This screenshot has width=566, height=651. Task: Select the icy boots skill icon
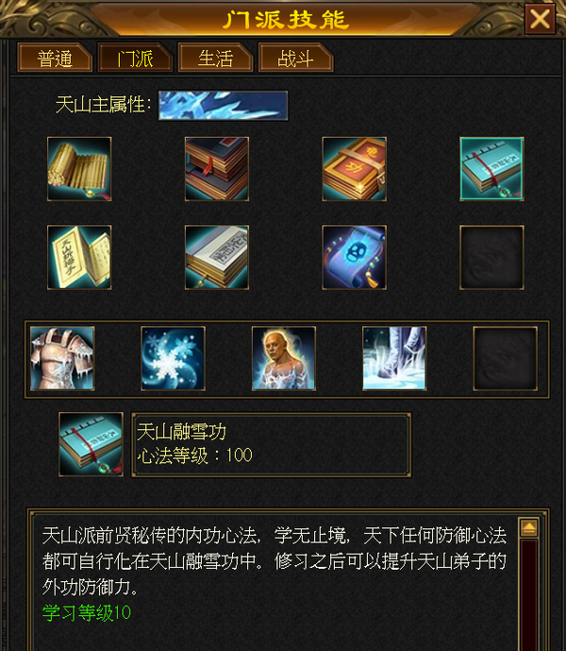coord(394,358)
